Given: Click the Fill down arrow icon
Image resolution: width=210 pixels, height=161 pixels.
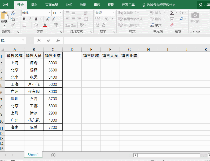Looking at the screenshot, I should point(172,19).
